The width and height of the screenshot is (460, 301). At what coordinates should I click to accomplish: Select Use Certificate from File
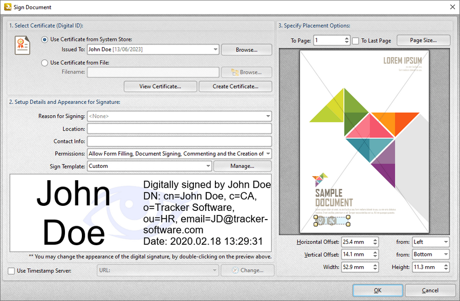point(43,62)
